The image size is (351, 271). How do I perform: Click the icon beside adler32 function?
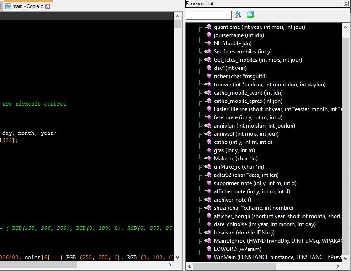point(208,175)
